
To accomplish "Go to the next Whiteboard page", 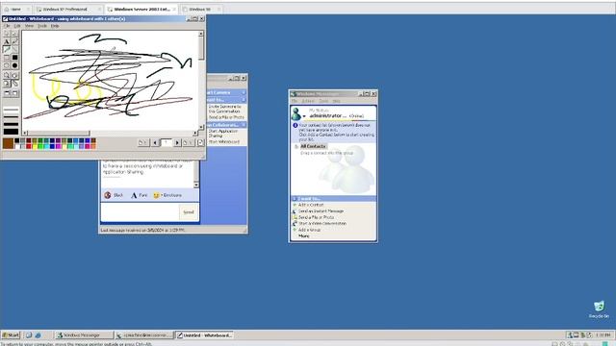I will click(x=177, y=143).
